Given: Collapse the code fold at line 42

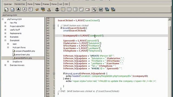Looking at the screenshot, I should (x=54, y=28).
